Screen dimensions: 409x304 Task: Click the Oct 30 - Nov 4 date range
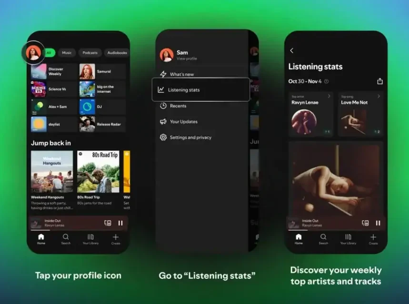coord(305,81)
